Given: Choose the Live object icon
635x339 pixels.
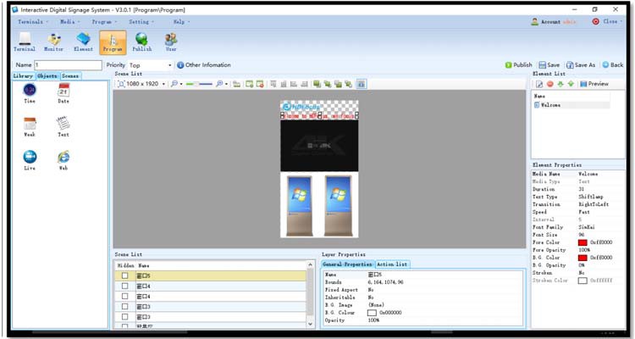Looking at the screenshot, I should click(30, 159).
